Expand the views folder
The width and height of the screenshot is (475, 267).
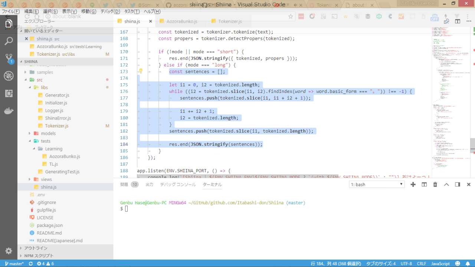point(46,179)
